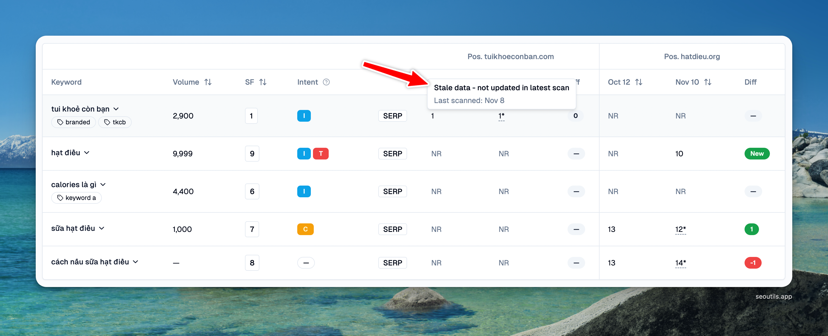Sort table by Volume column arrows
Screen dimensions: 828x336
208,82
